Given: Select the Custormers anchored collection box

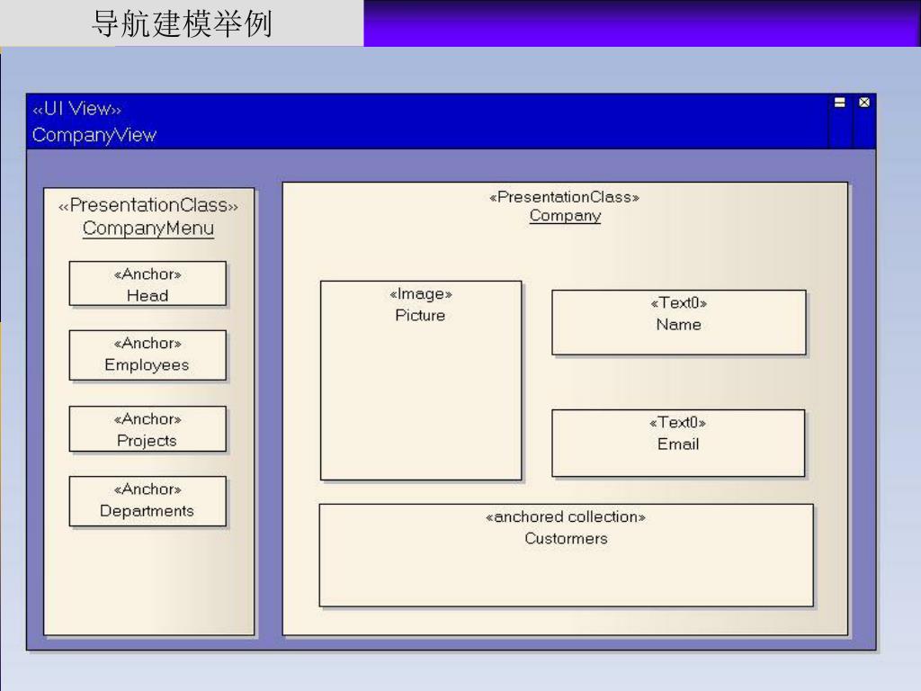Looking at the screenshot, I should coord(567,555).
